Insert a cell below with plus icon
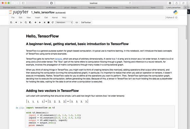 tap(16, 22)
